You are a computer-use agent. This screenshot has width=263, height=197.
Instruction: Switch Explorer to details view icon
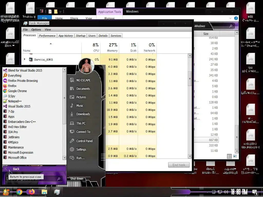(229, 156)
